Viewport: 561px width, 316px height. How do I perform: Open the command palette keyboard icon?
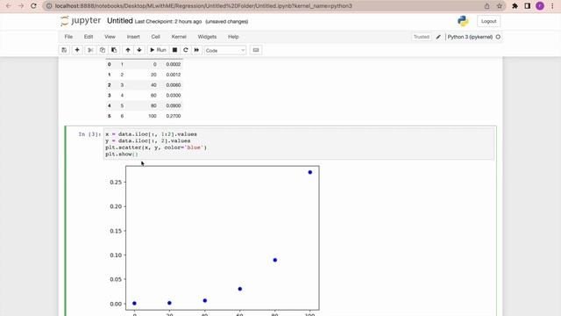[x=256, y=50]
